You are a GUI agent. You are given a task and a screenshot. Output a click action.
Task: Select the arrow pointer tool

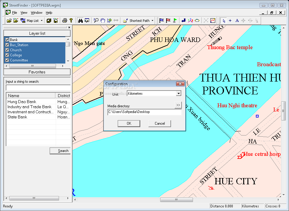point(224,21)
